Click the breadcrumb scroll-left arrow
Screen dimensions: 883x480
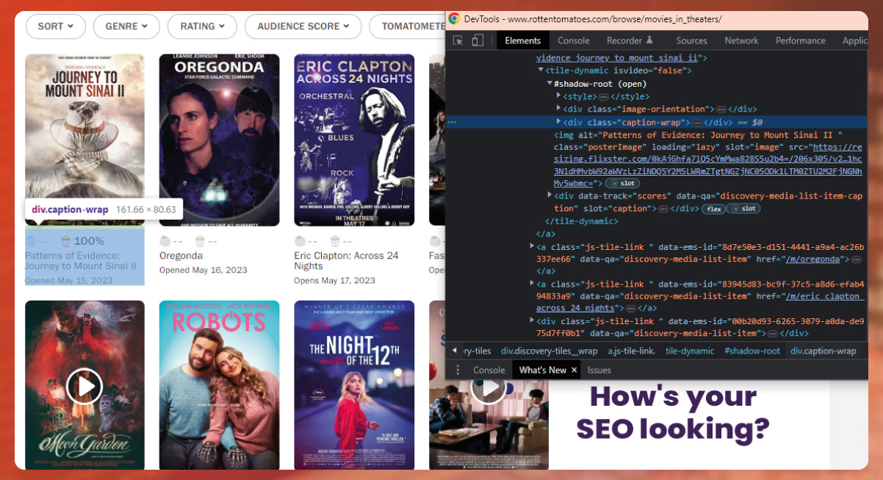click(x=455, y=351)
